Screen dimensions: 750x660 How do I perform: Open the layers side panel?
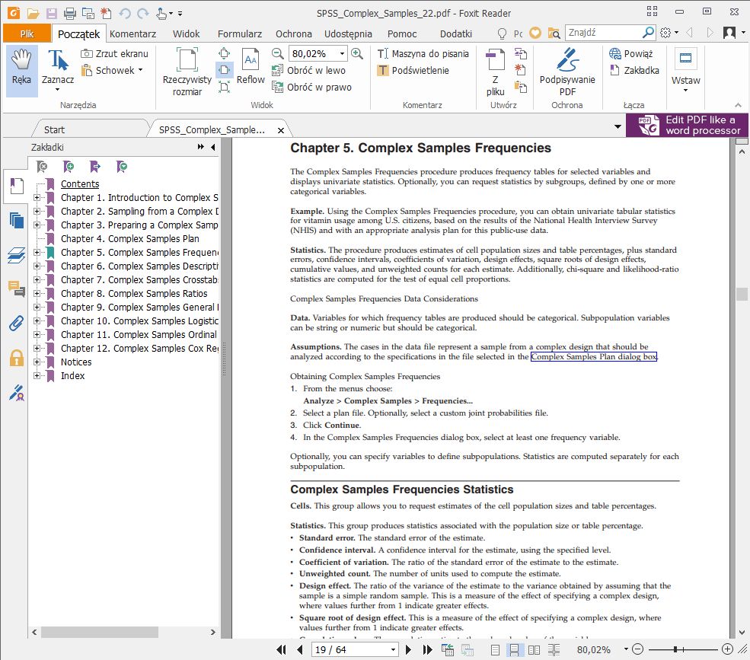(16, 255)
